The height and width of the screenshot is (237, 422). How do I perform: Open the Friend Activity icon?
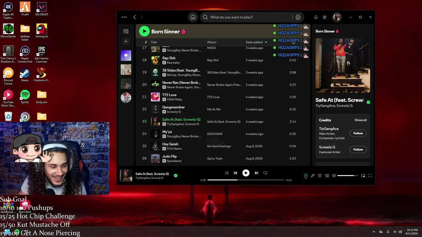[325, 17]
